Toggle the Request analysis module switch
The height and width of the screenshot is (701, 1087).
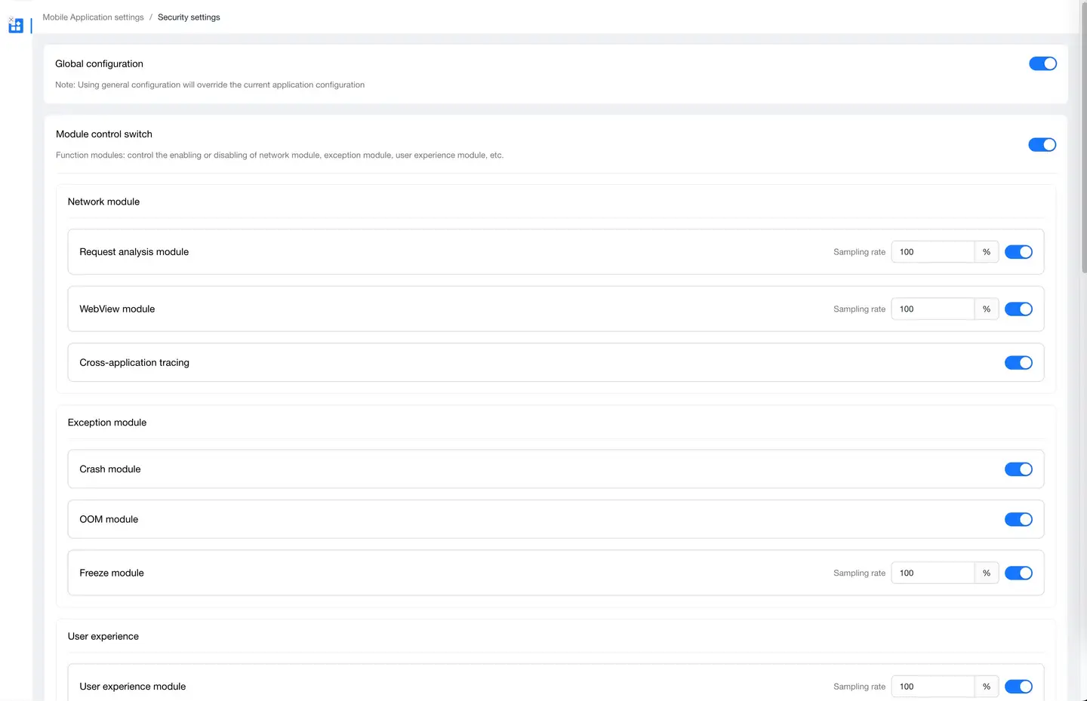(x=1018, y=252)
